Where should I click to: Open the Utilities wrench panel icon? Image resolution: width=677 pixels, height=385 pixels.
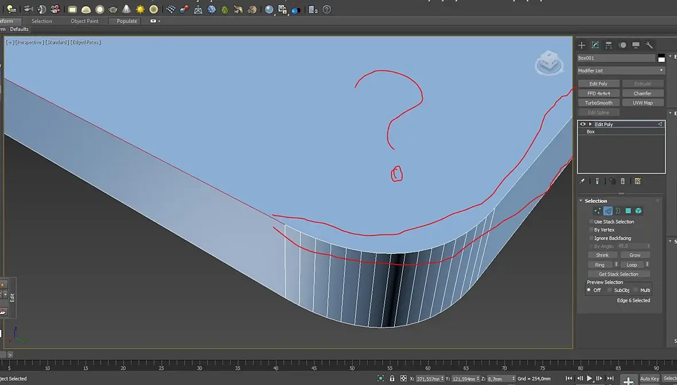click(649, 45)
